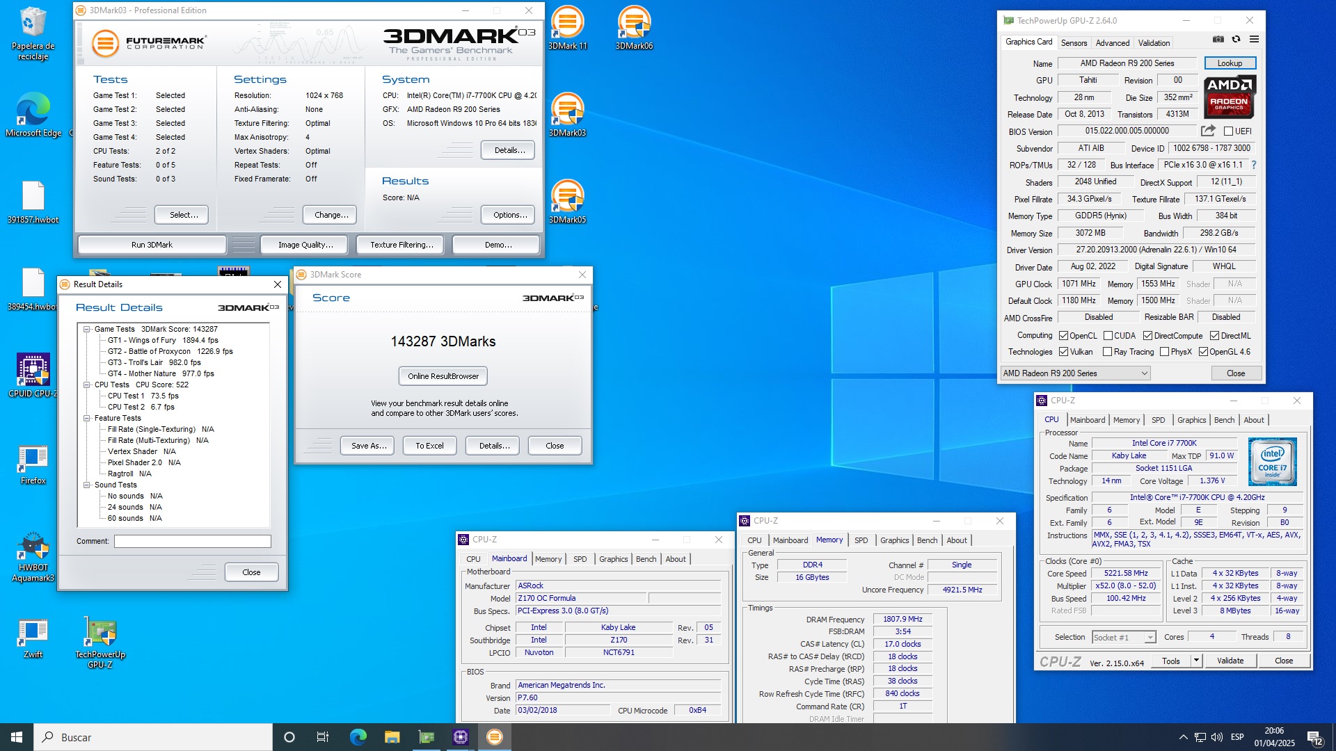The image size is (1336, 751).
Task: Collapse Game Tests tree node
Action: (87, 329)
